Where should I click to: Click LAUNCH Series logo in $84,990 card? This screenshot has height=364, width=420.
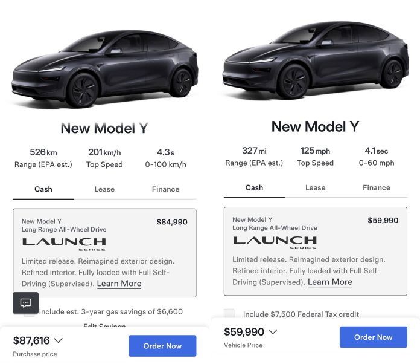64,244
